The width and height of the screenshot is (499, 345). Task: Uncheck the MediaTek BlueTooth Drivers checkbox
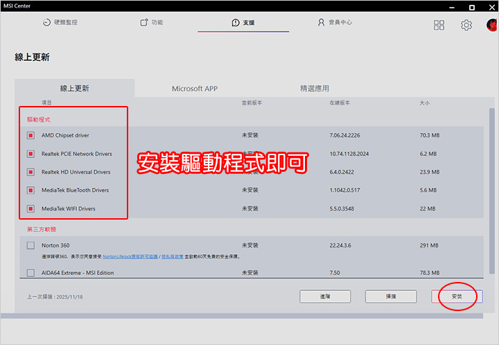pos(30,190)
